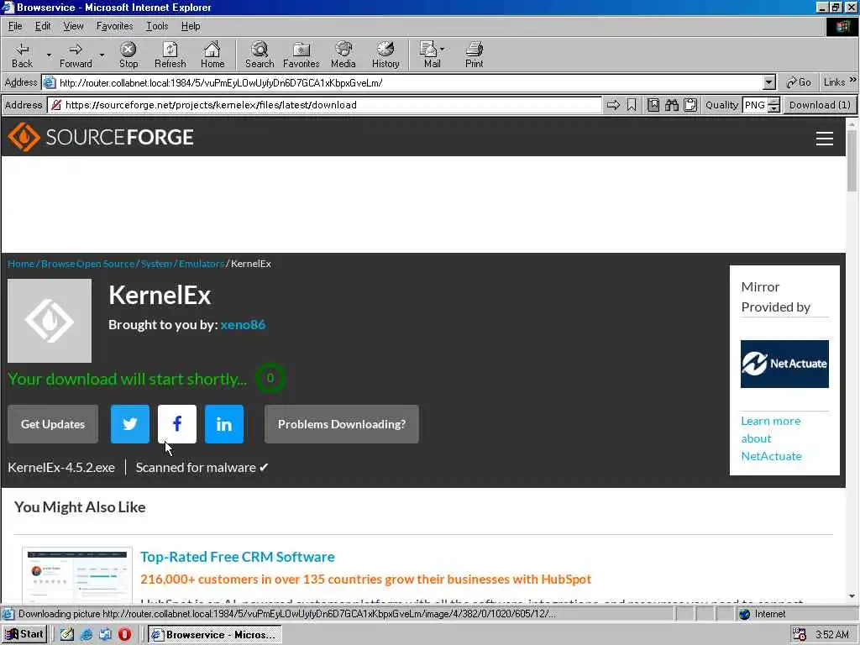Stop the page from loading
Viewport: 860px width, 645px height.
[x=128, y=55]
